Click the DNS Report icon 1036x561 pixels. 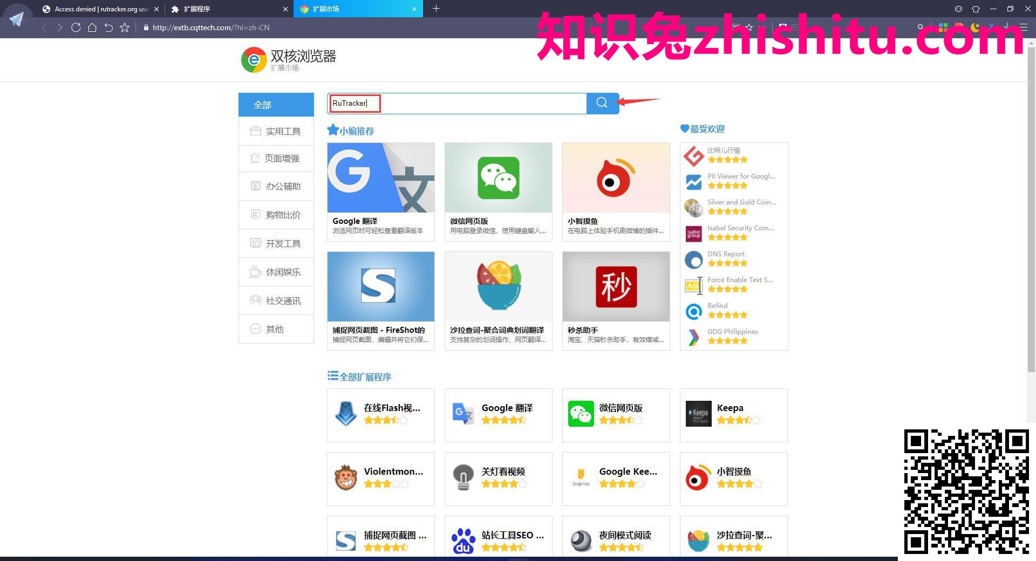[x=693, y=259]
